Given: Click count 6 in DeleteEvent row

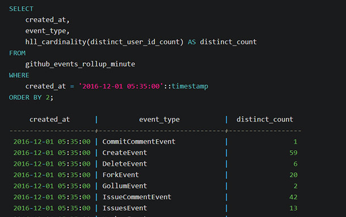Looking at the screenshot, I should coord(296,164).
